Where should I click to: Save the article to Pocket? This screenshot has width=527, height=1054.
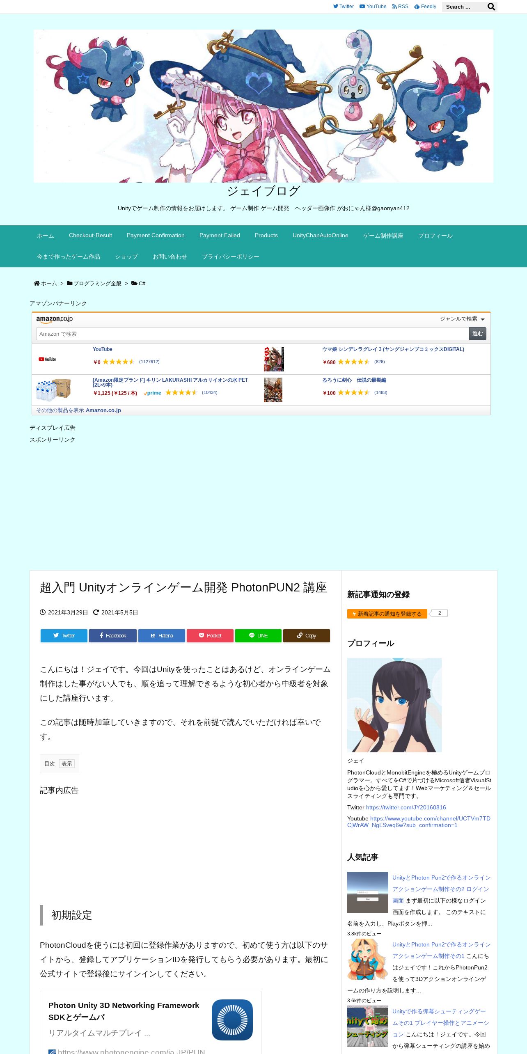coord(210,636)
